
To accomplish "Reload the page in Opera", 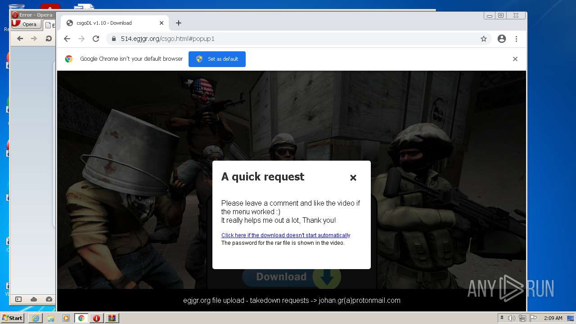I will pos(48,39).
